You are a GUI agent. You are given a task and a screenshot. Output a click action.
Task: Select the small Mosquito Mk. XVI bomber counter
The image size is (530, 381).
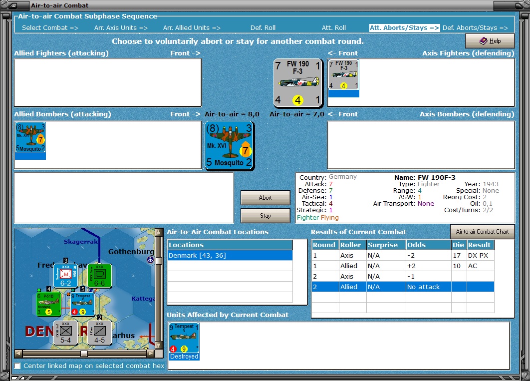(x=30, y=137)
